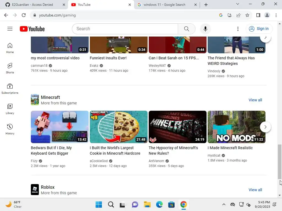Open channel mysticat
282x211 pixels.
click(214, 156)
